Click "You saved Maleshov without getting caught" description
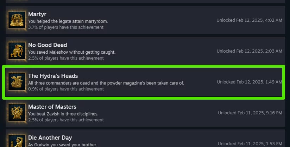 point(72,52)
